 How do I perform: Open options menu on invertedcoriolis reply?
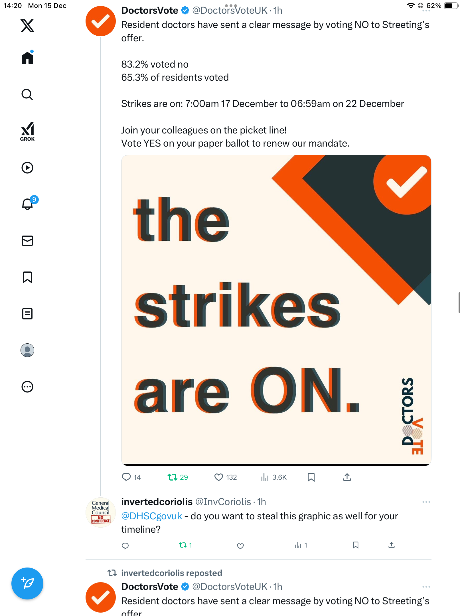(x=426, y=502)
